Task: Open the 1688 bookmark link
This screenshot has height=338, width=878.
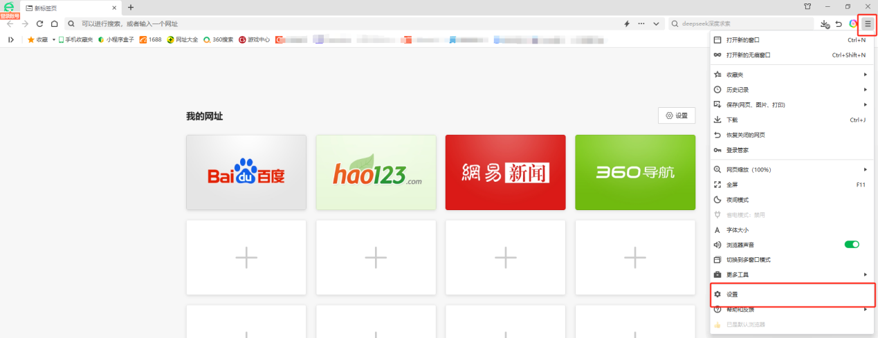Action: pyautogui.click(x=150, y=39)
